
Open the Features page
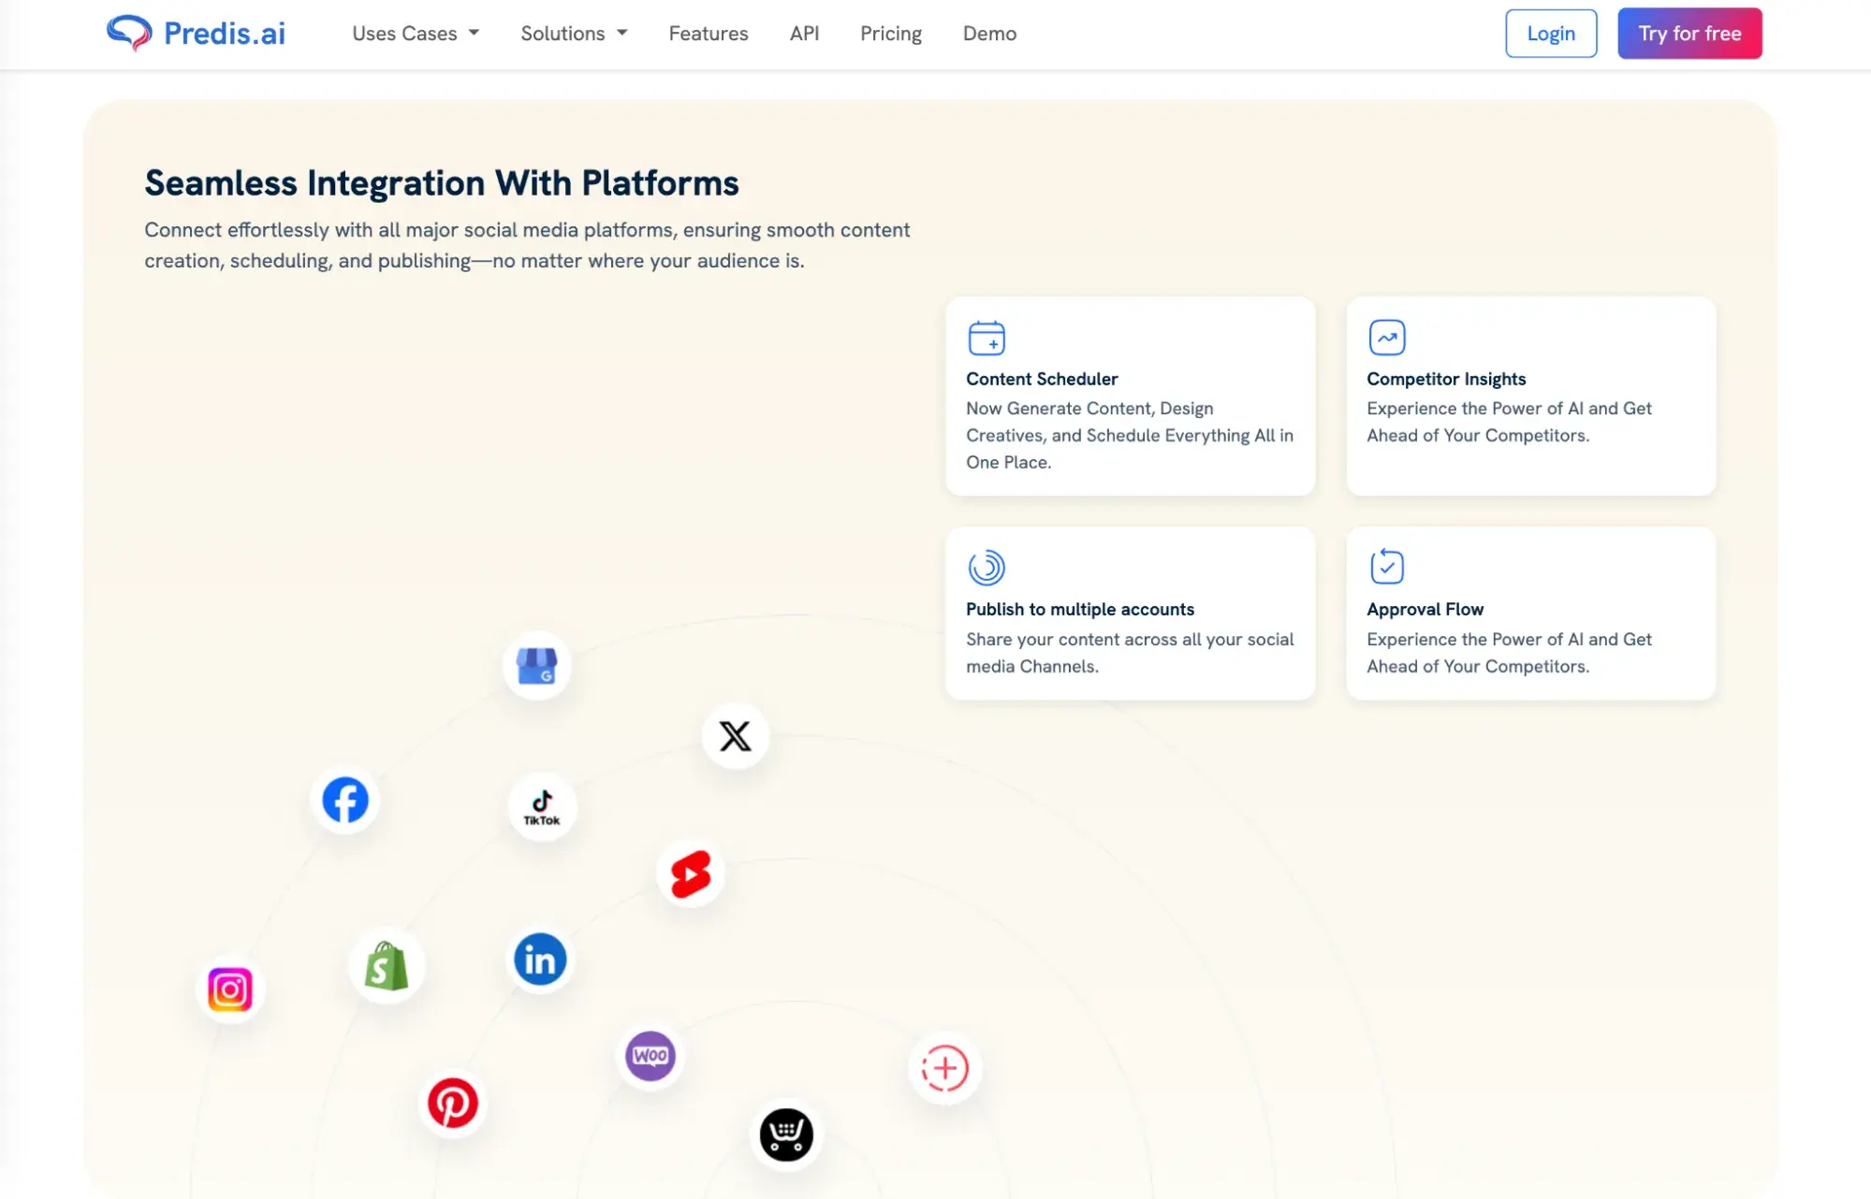(709, 34)
